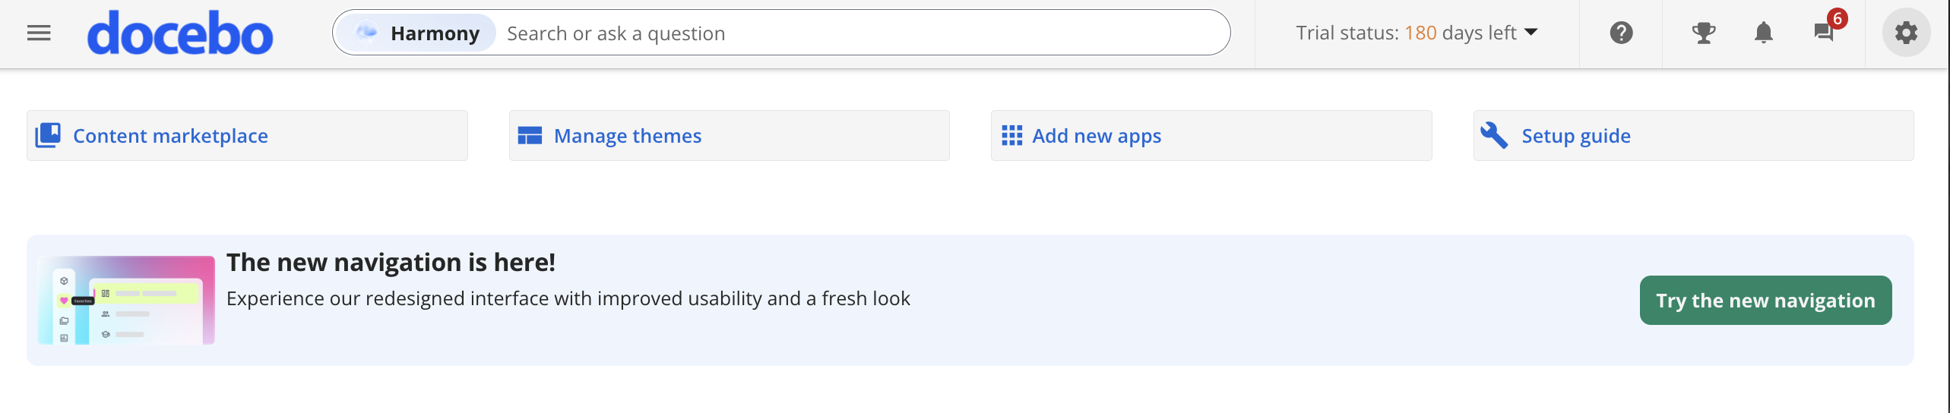Image resolution: width=1950 pixels, height=413 pixels.
Task: Click the Content marketplace book icon
Action: tap(49, 135)
